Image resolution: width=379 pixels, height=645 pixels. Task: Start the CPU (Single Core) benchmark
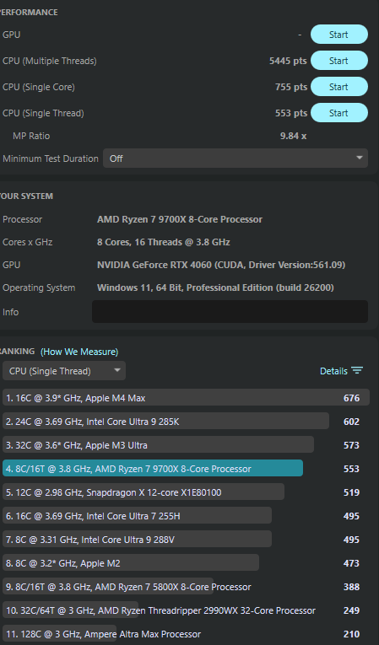[x=339, y=87]
